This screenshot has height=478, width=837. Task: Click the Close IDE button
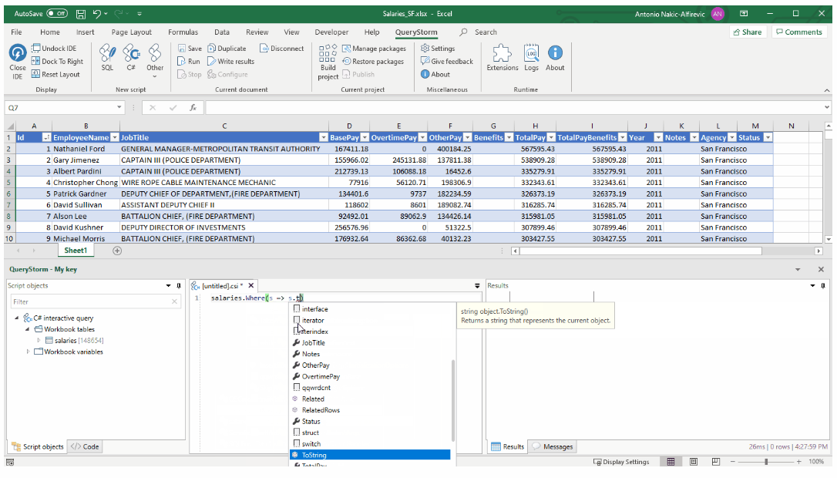tap(17, 62)
